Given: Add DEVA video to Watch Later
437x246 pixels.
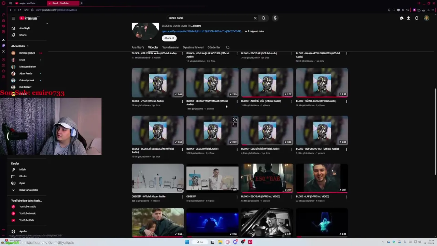Looking at the screenshot, I should 235,120.
